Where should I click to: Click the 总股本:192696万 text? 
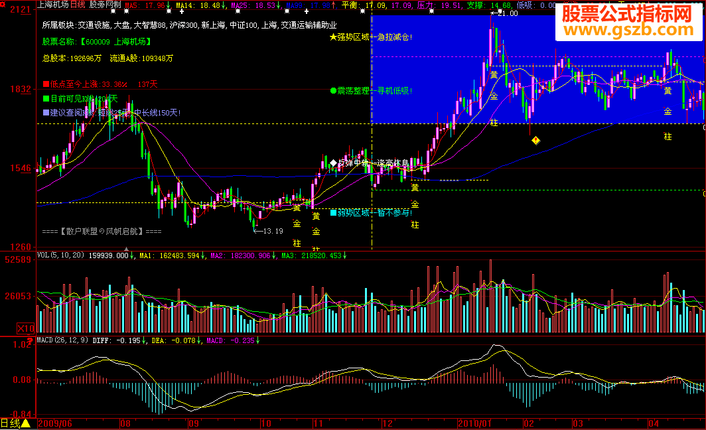pos(72,58)
